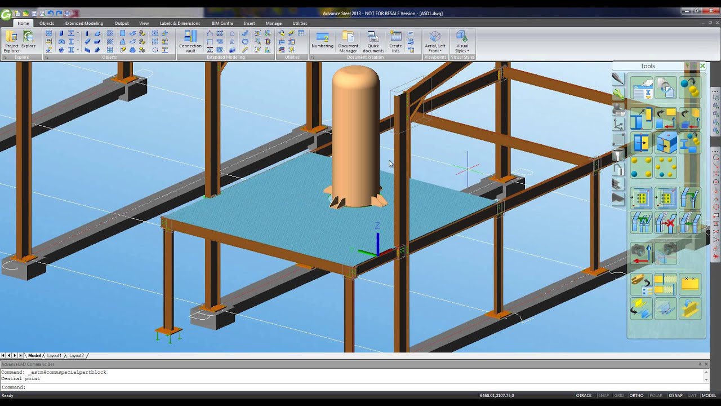
Task: Click the yellow plate with X marks icon
Action: click(689, 284)
